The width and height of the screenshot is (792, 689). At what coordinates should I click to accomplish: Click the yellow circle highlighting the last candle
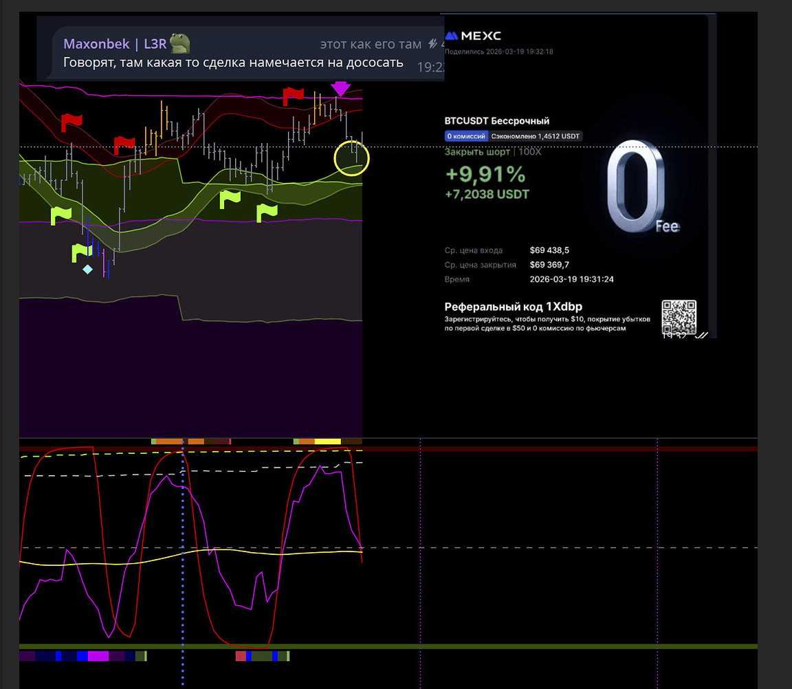352,158
